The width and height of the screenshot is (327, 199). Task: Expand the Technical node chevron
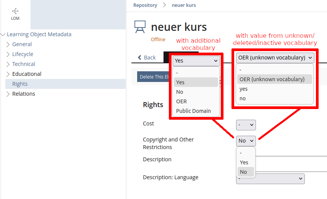click(8, 64)
